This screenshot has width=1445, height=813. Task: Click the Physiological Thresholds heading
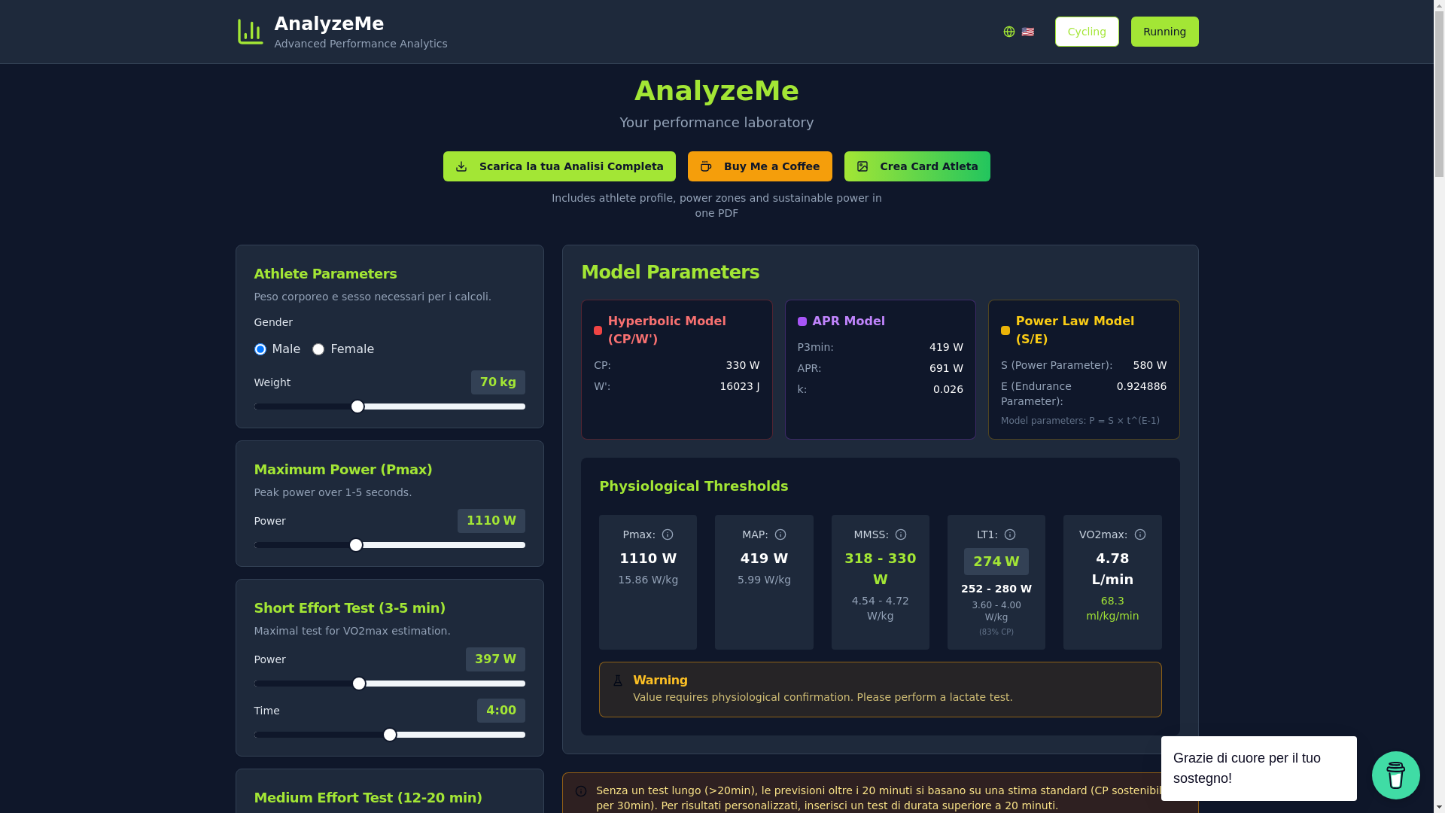(x=694, y=486)
